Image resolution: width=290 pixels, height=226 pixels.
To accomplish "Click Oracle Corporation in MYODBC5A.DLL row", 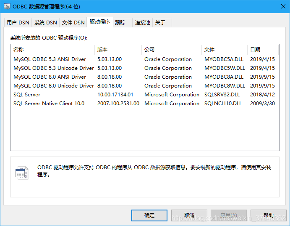I will tap(168, 59).
